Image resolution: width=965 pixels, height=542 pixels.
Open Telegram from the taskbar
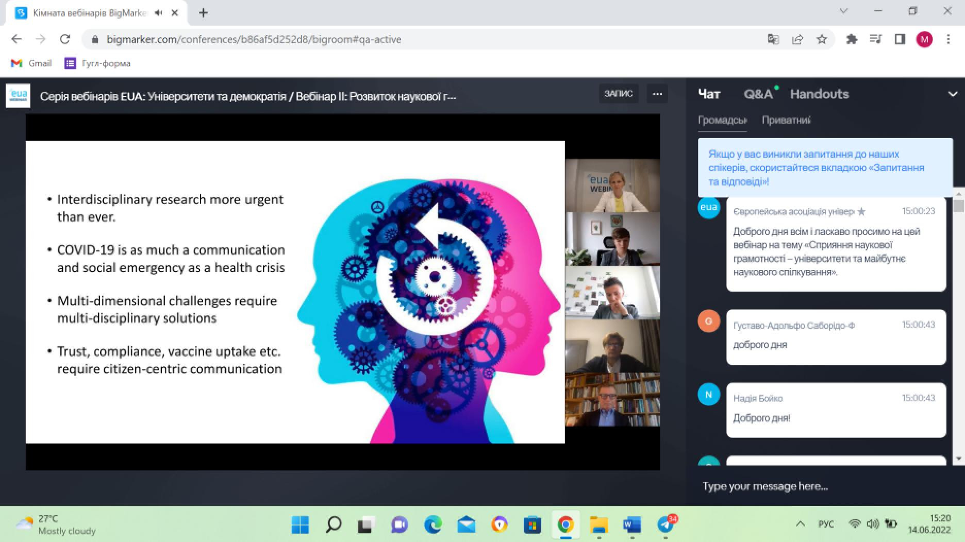pos(666,525)
